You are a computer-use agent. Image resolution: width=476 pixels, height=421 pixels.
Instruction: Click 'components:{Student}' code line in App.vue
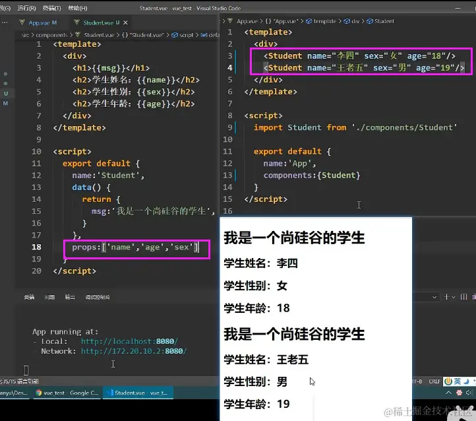312,176
